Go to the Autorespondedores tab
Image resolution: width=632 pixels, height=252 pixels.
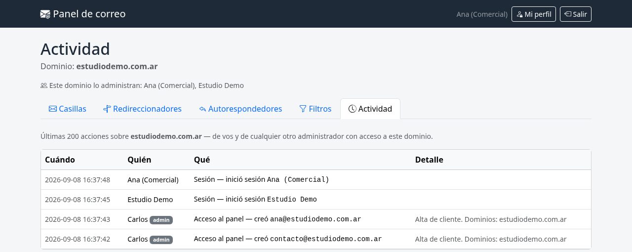(240, 109)
